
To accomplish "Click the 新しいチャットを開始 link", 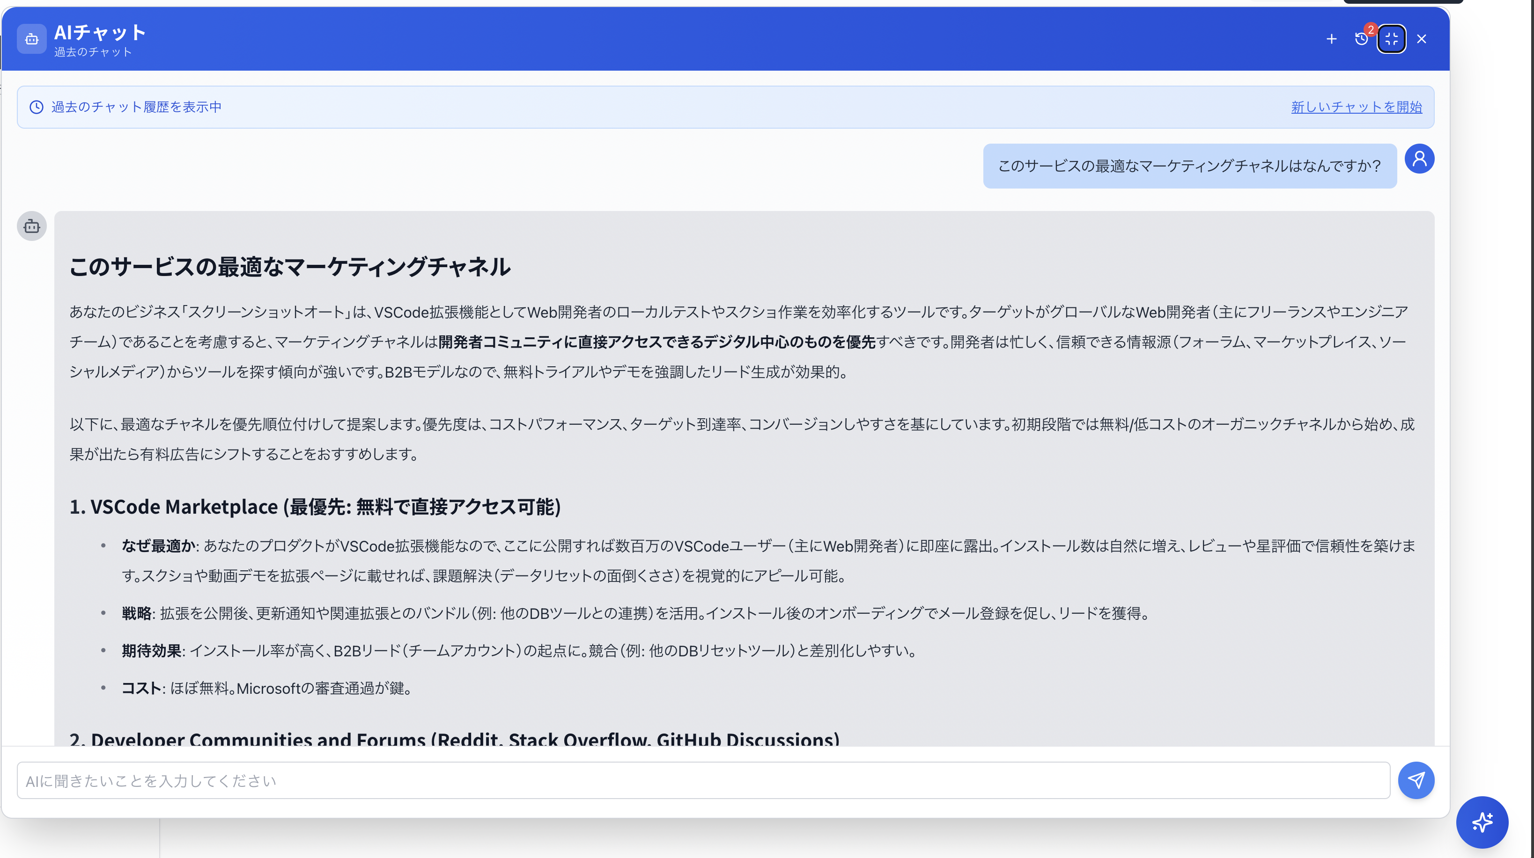I will 1356,107.
